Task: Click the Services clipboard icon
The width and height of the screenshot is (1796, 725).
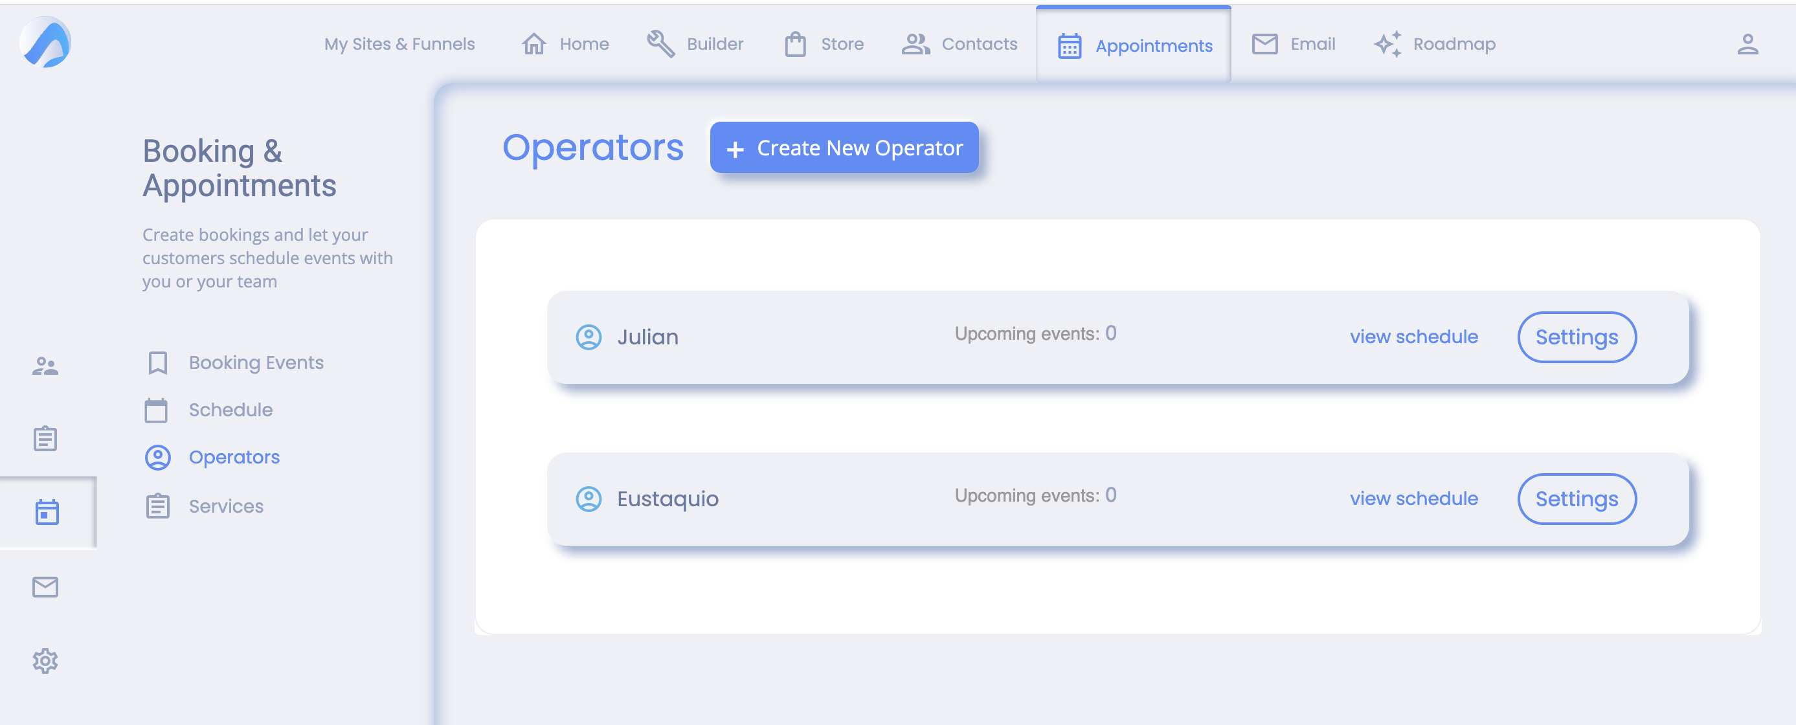Action: click(157, 506)
